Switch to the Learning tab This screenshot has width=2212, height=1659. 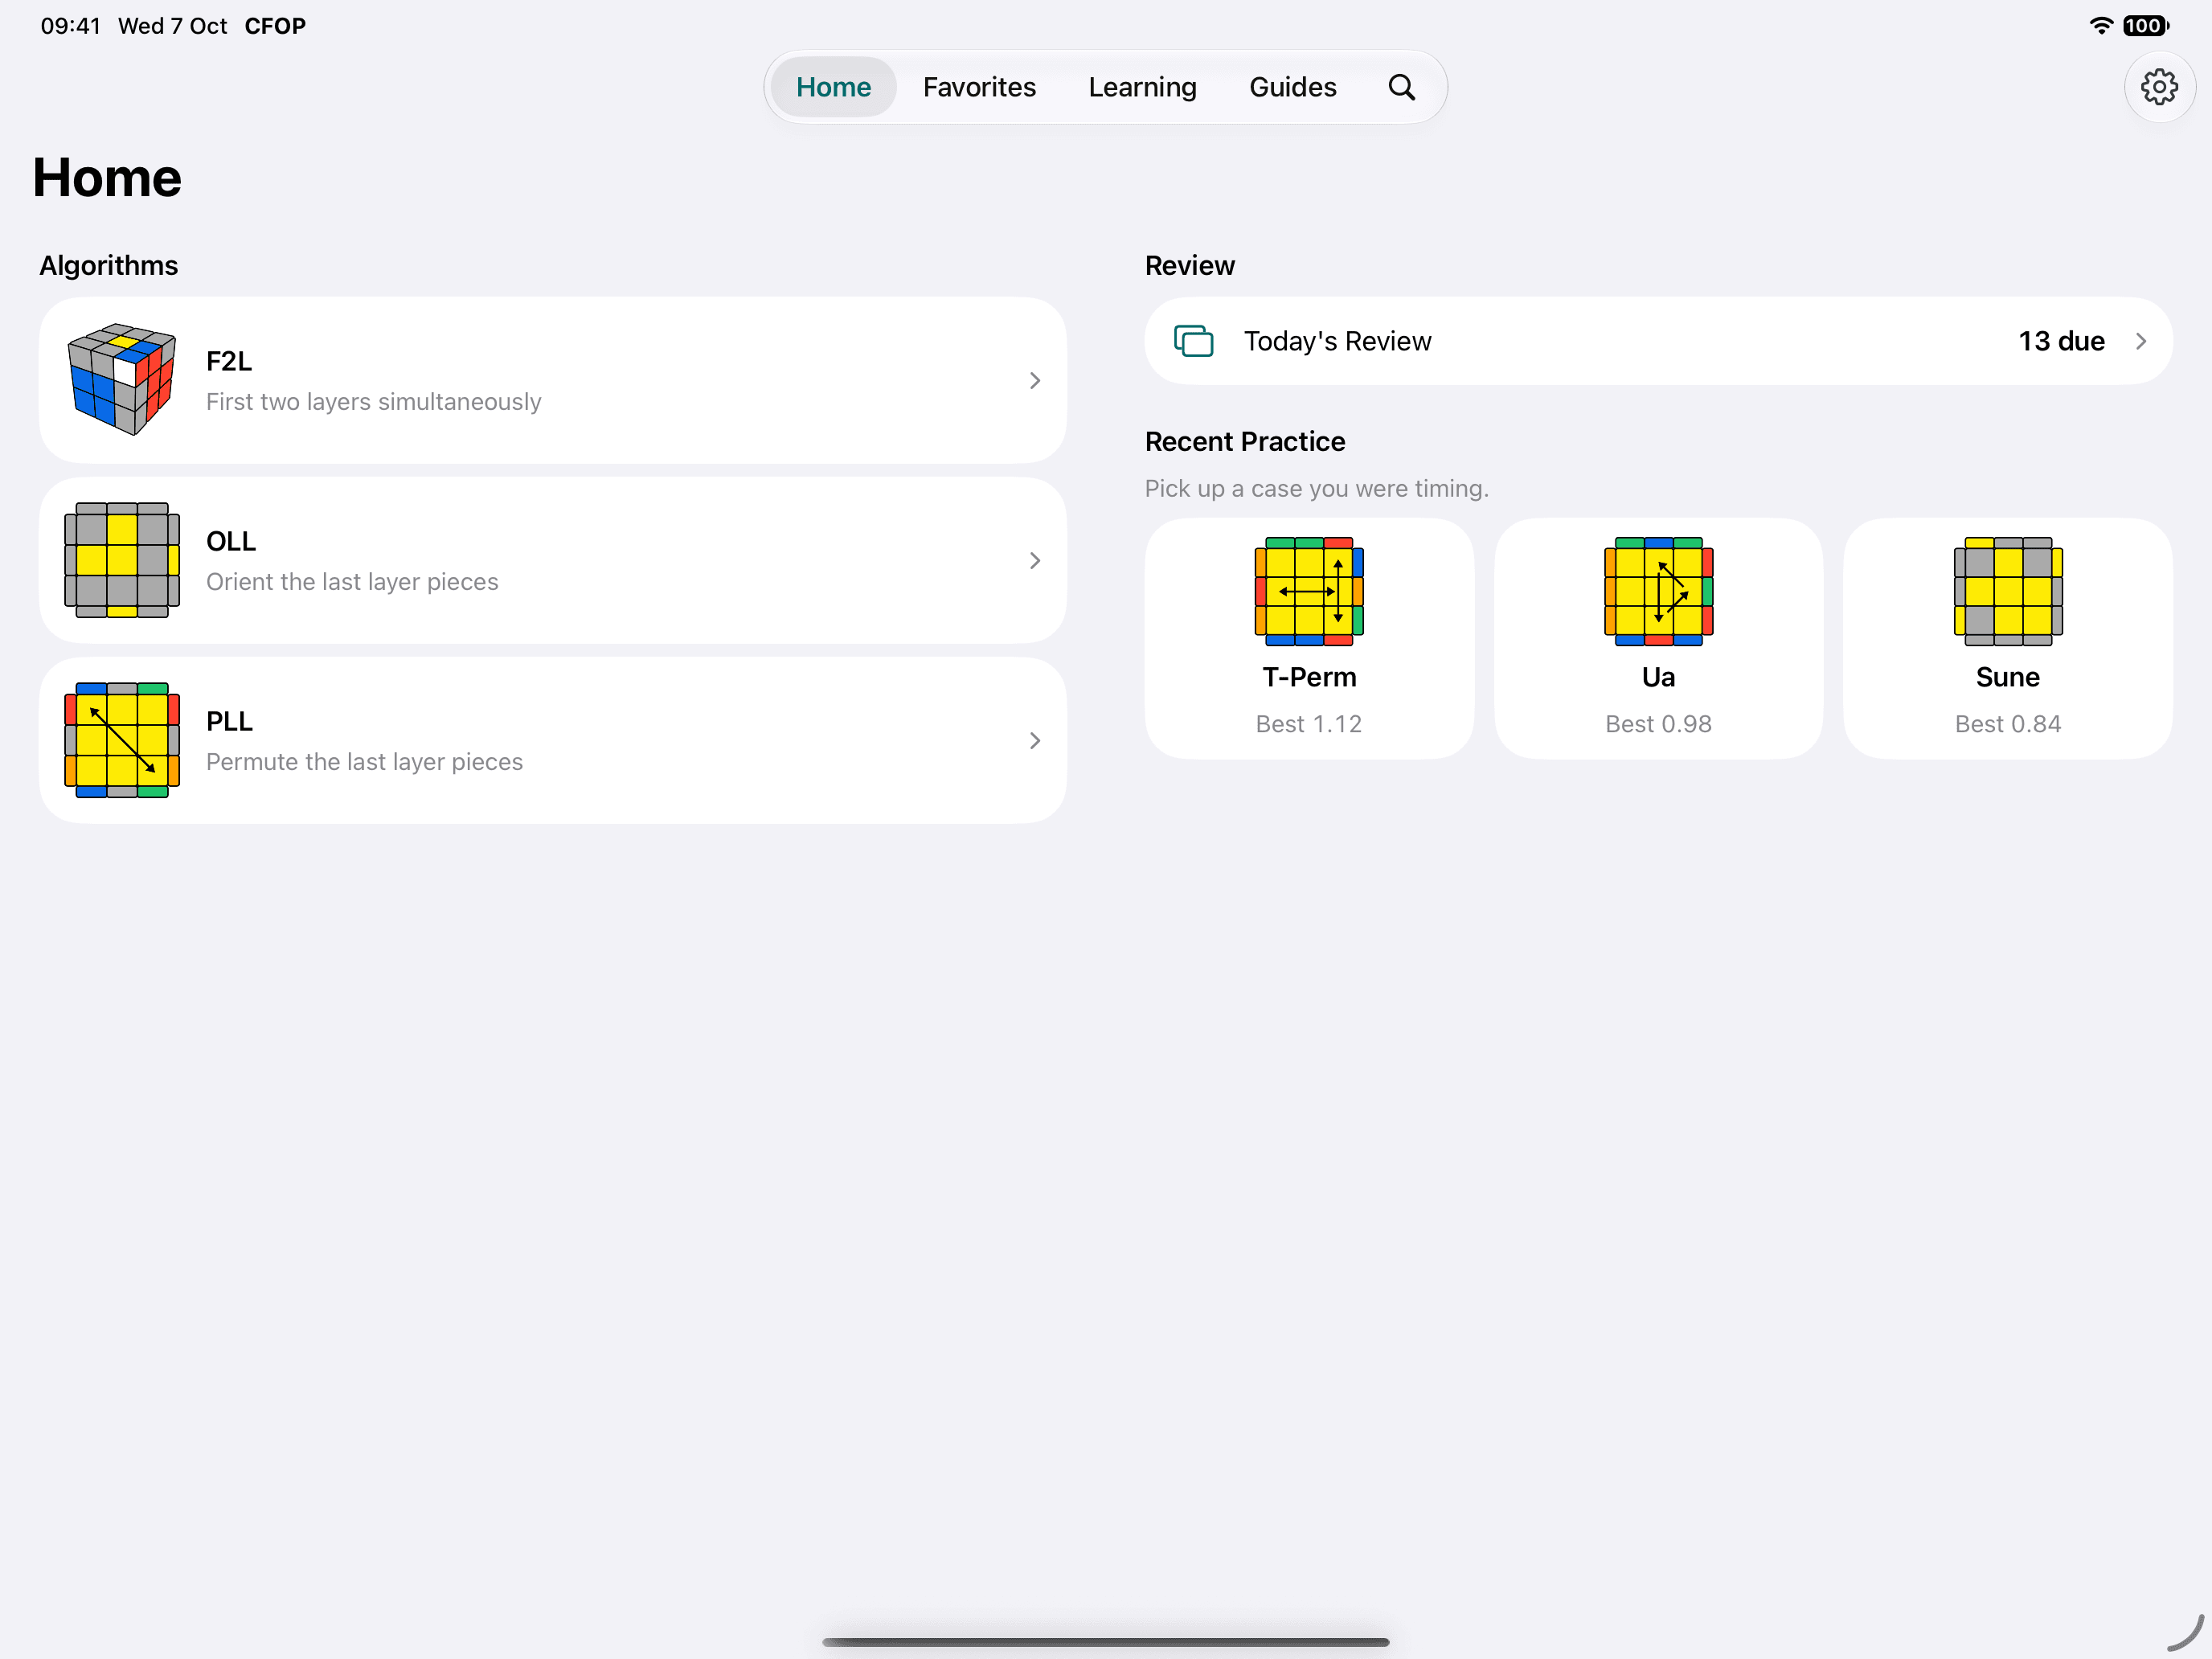tap(1142, 87)
